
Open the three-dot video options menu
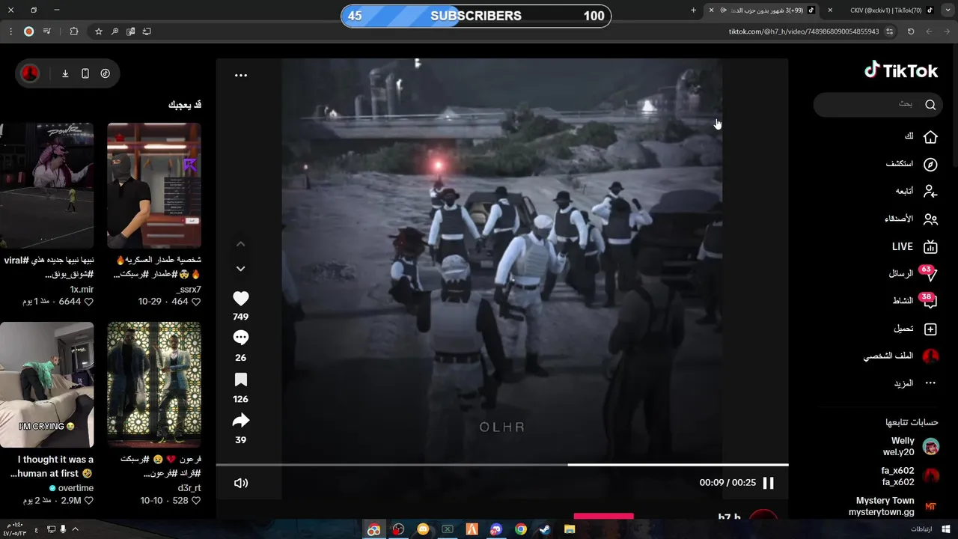tap(240, 76)
